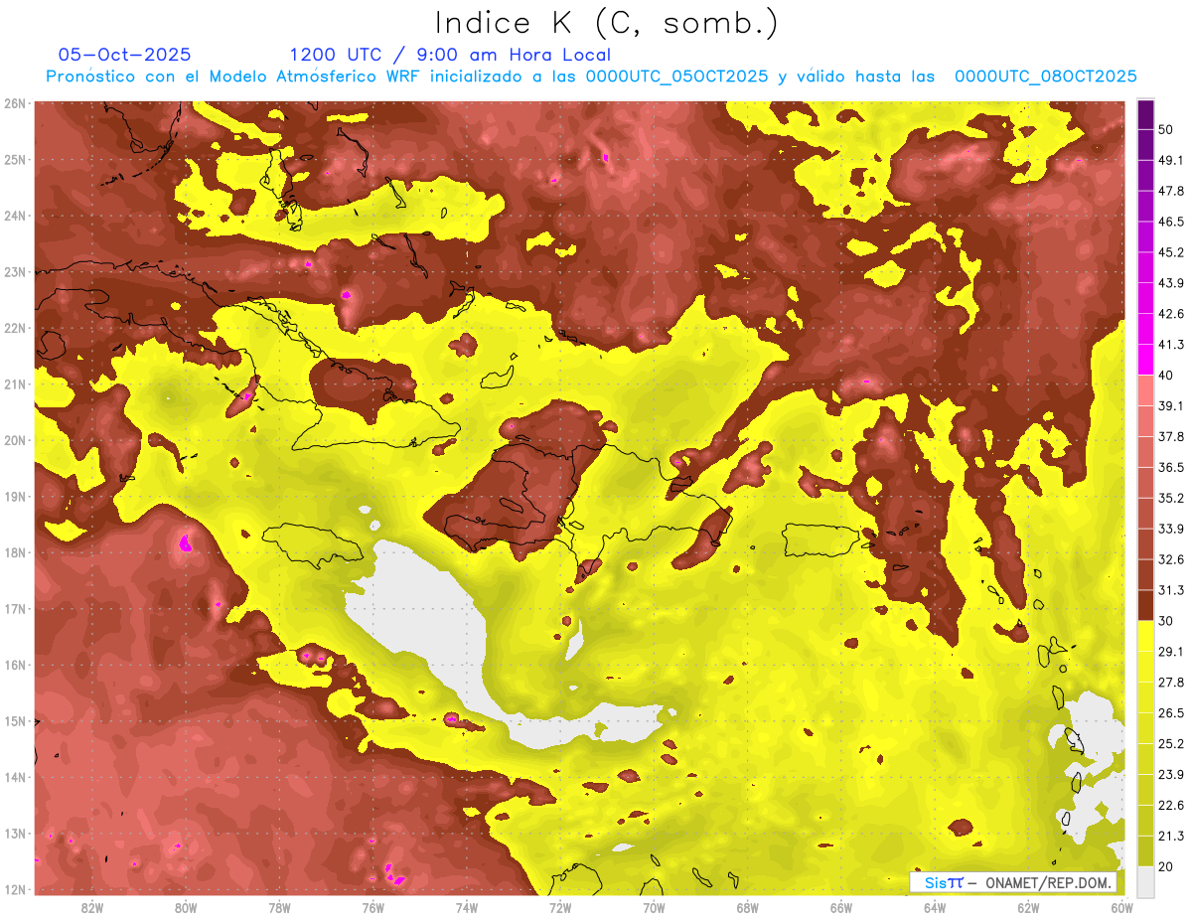Viewport: 1192px width, 921px height.
Task: Click the longitude label "78W"
Action: 279,908
